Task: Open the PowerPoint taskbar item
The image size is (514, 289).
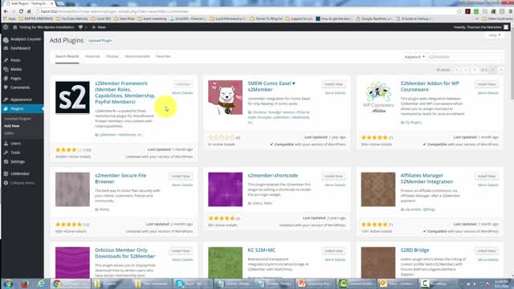Action: (315, 283)
